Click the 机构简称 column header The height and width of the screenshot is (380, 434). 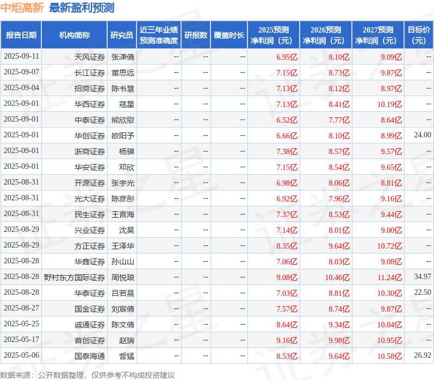(74, 35)
